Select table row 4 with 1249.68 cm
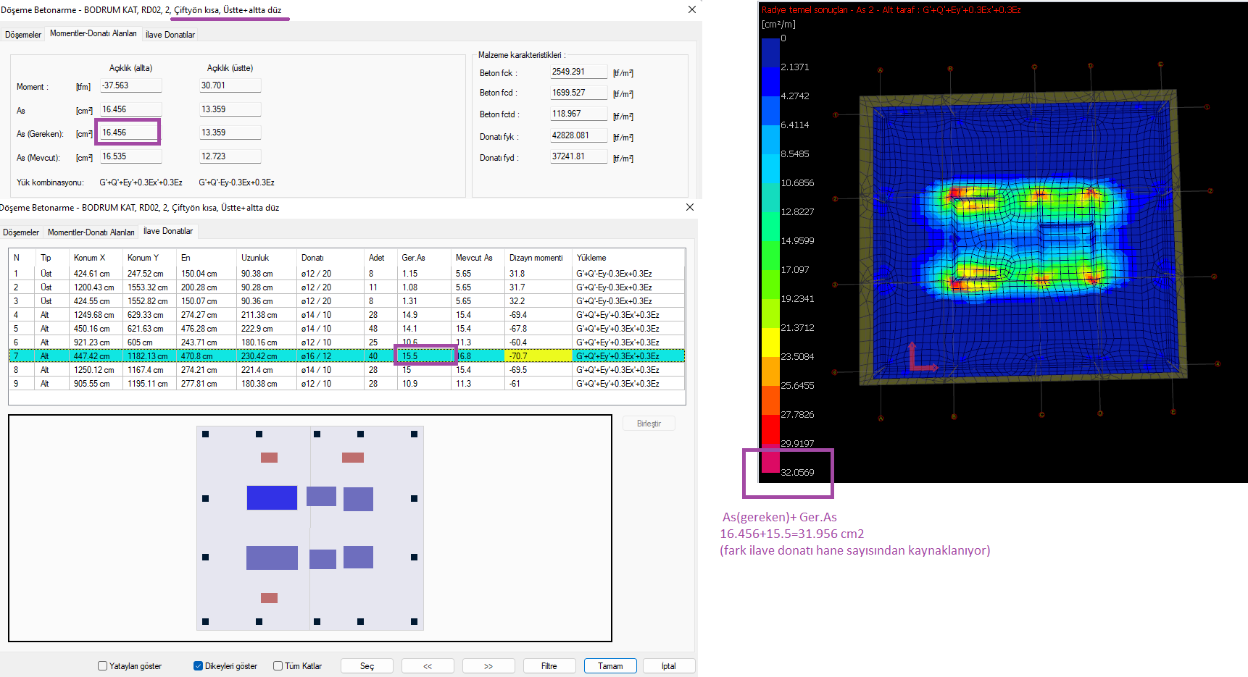This screenshot has height=677, width=1248. [x=347, y=315]
